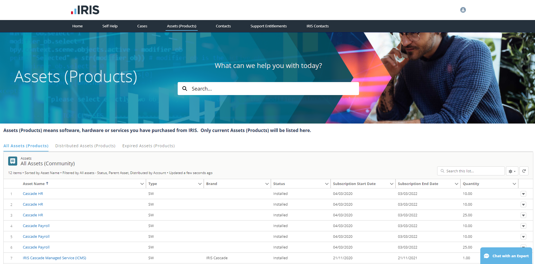Open Cascade HR link in row 2
Viewport: 535px width, 264px height.
click(x=33, y=204)
